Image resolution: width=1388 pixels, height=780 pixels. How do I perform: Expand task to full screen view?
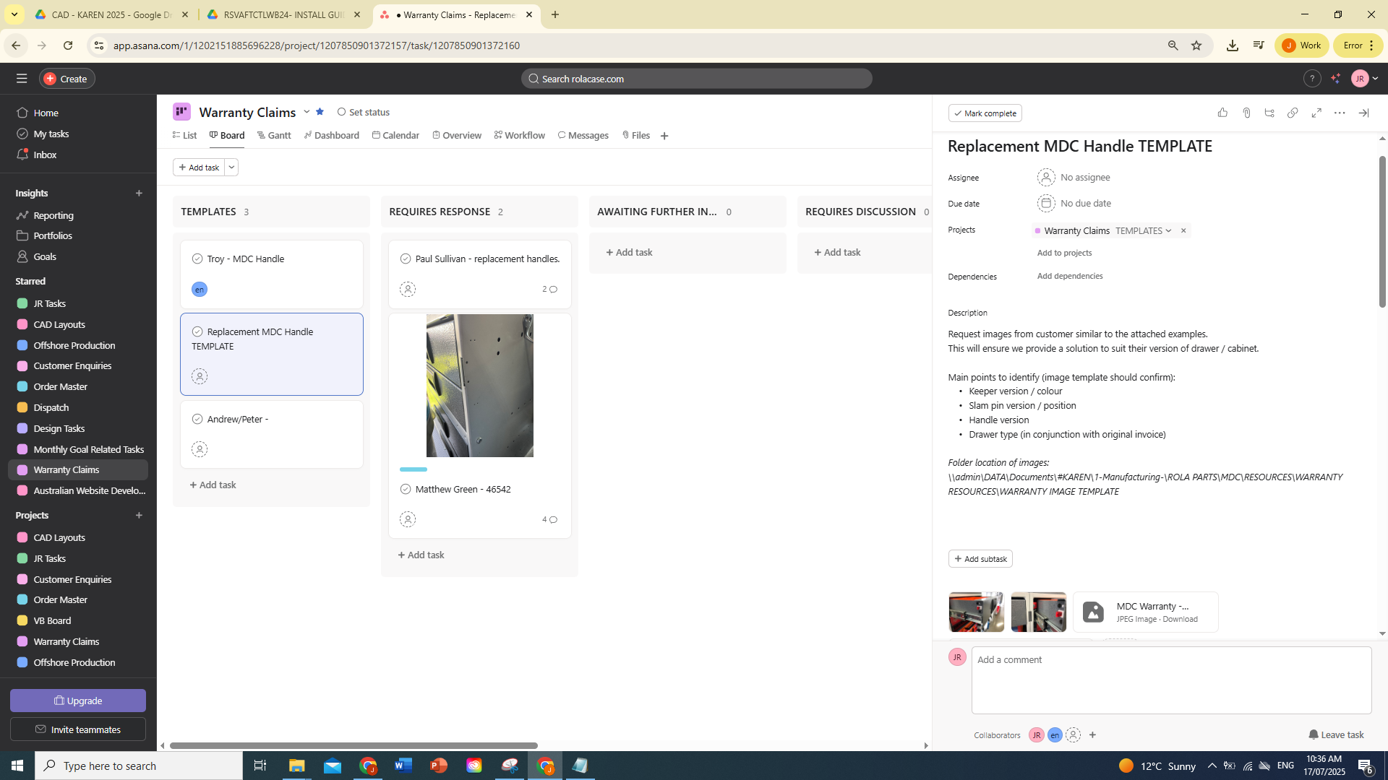(1316, 113)
